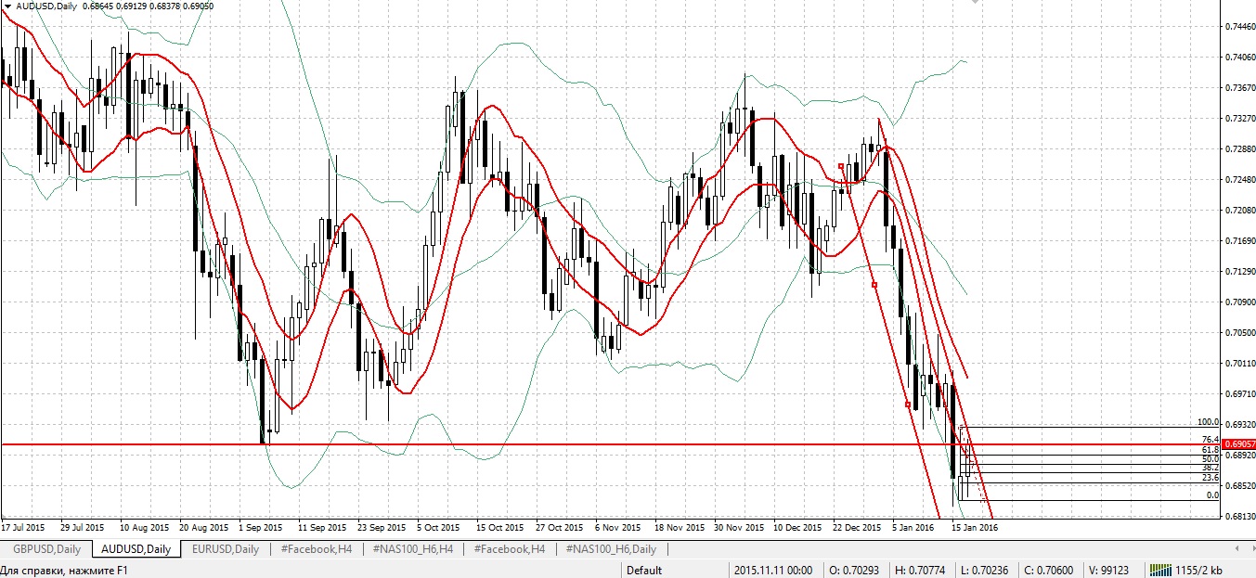Click the 1 Sep 2015 date label
This screenshot has height=578, width=1256.
tap(262, 528)
